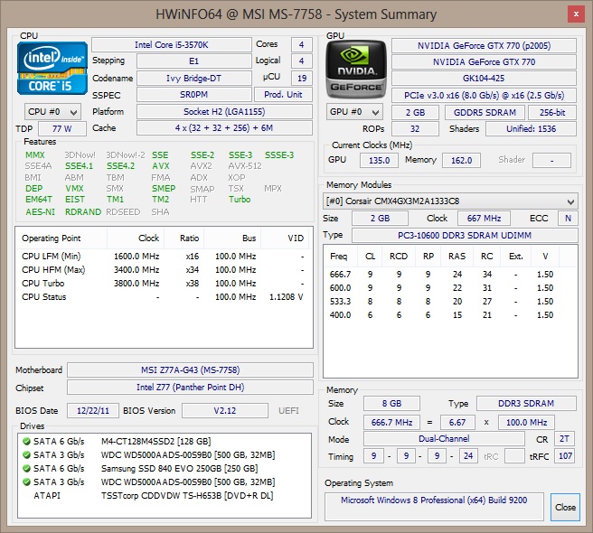Click the M4-CT128M4SSD2 drive status icon

click(x=26, y=441)
